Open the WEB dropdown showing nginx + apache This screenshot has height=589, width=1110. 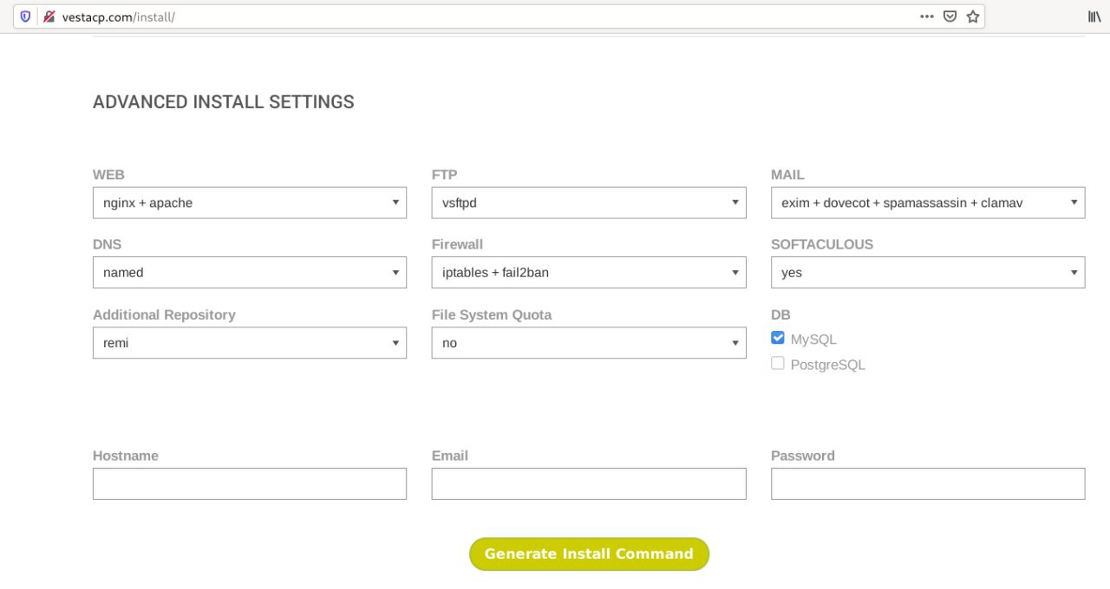(250, 203)
